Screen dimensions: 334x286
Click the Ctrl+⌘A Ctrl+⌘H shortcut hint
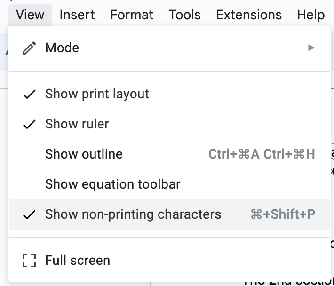click(262, 154)
